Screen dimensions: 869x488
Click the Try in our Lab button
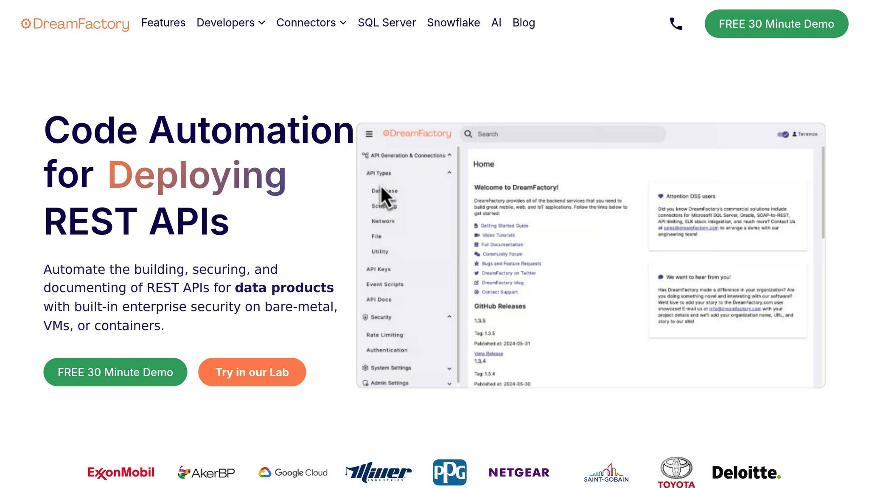(252, 372)
